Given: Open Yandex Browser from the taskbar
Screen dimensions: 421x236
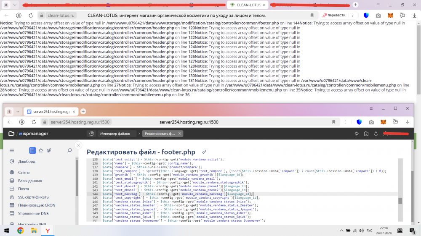Looking at the screenshot, I should [48, 231].
